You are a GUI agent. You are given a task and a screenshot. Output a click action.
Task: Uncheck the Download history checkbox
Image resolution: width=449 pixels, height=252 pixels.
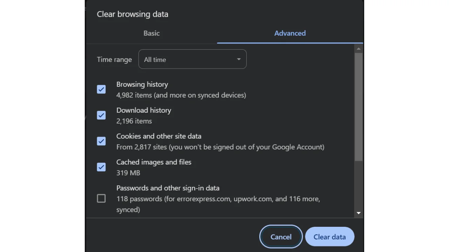(101, 115)
